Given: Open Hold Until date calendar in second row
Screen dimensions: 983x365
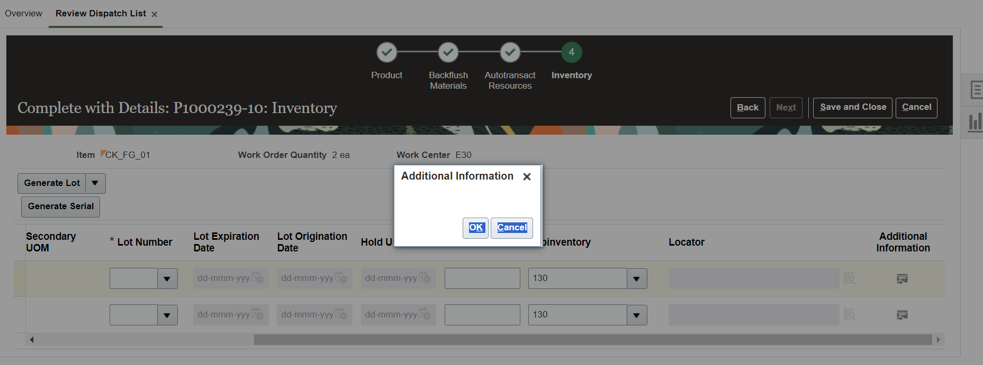Looking at the screenshot, I should point(425,314).
